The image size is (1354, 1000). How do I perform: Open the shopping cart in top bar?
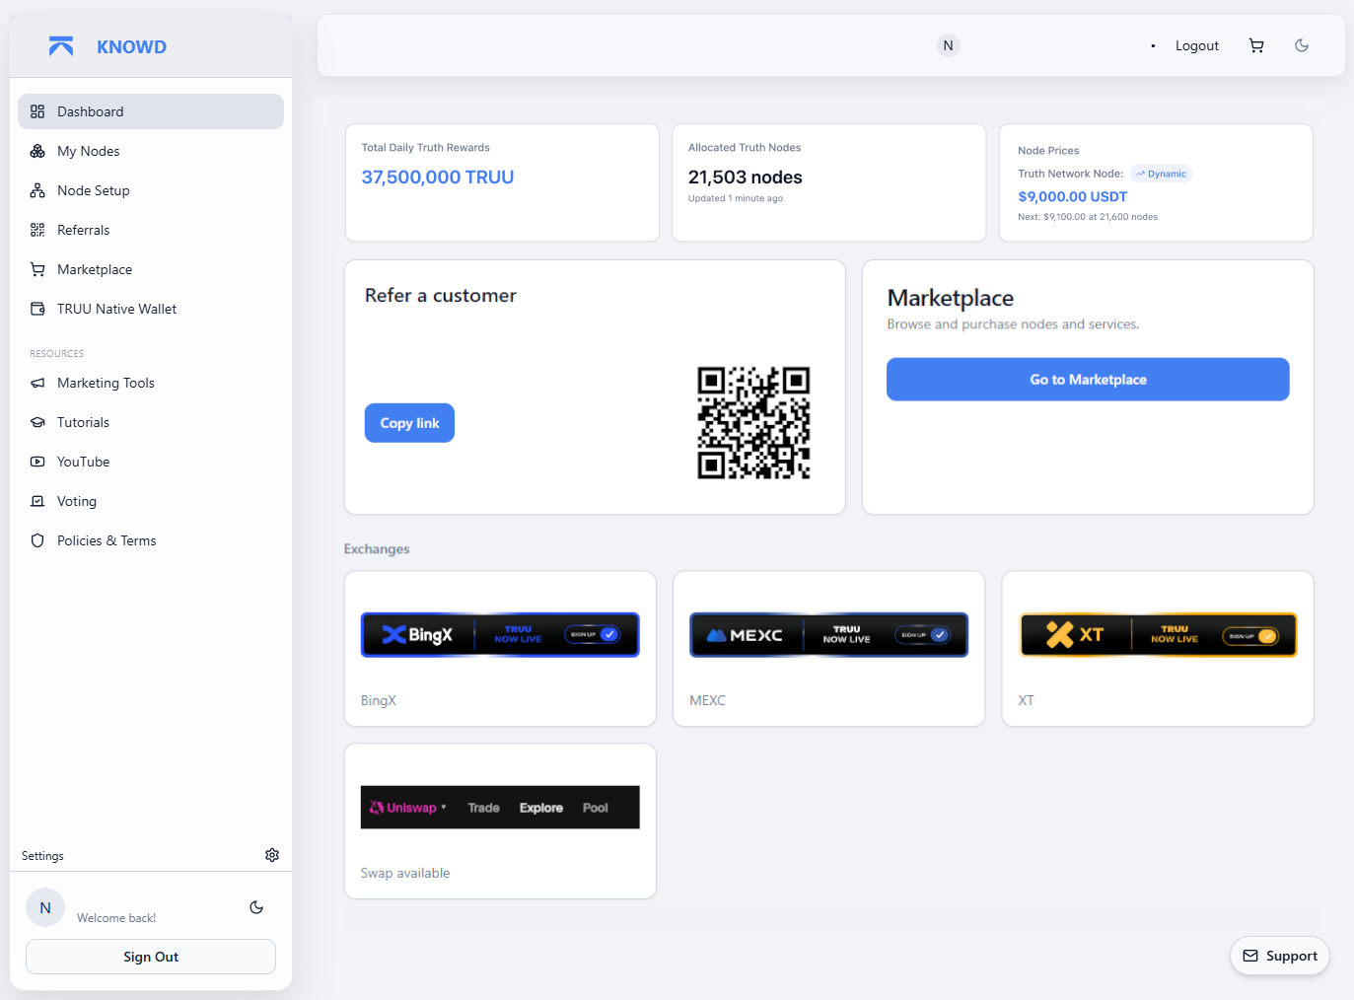(x=1256, y=45)
